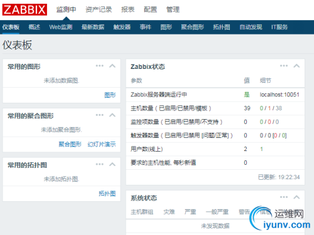Open the 资产记录 main menu
The image size is (314, 235).
[99, 9]
